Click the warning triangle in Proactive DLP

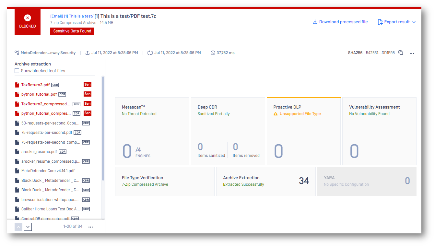(x=276, y=114)
